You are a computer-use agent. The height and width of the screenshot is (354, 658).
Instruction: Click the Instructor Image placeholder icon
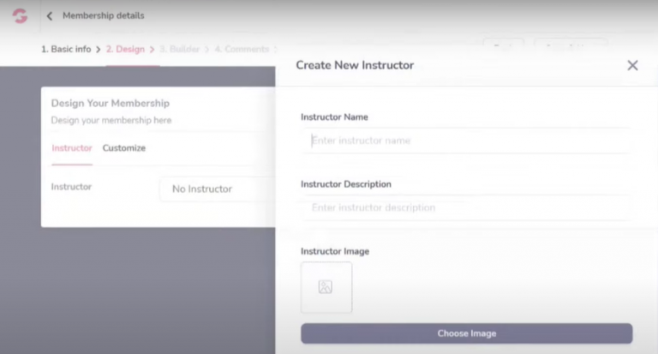(326, 287)
